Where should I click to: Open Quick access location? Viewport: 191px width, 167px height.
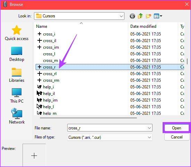coord(17,33)
